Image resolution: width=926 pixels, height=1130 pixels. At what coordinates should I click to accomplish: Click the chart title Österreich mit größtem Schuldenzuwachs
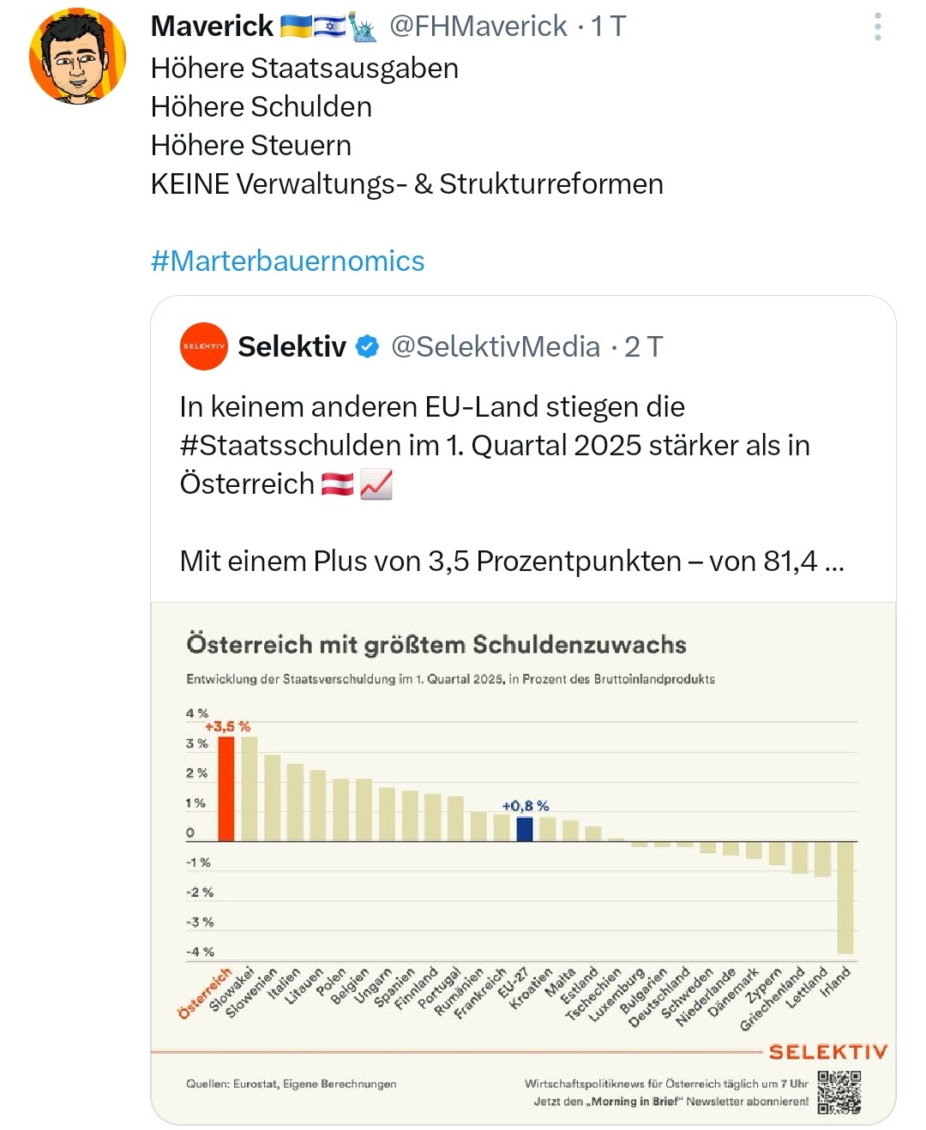pos(436,645)
